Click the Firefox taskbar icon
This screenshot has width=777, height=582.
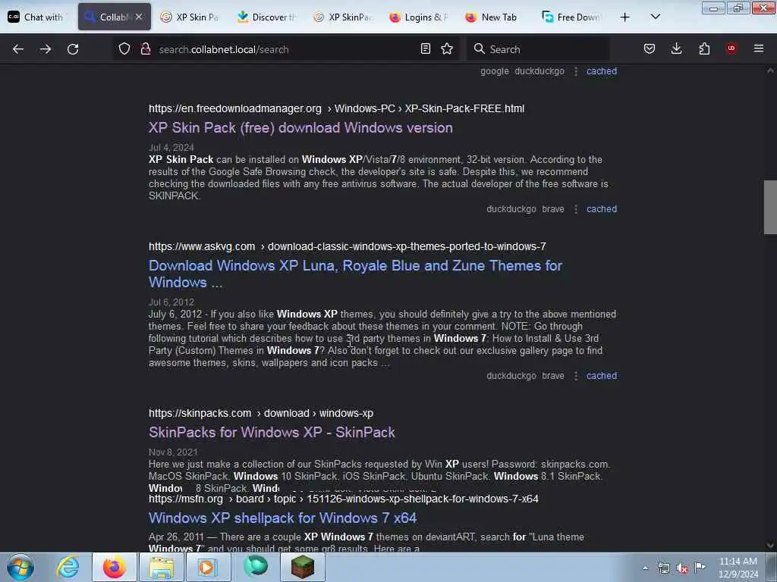115,567
